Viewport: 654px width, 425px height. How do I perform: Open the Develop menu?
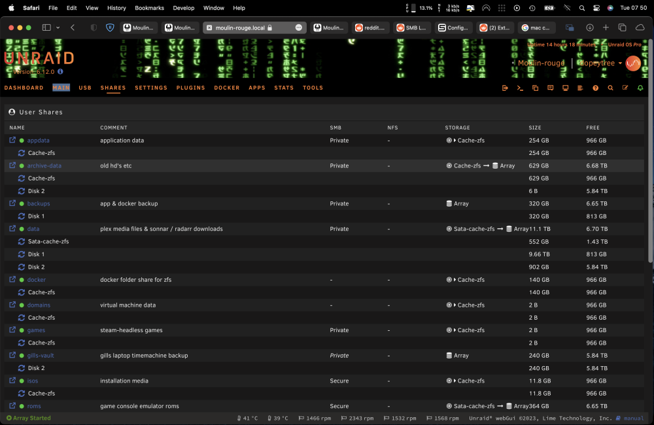[x=184, y=8]
